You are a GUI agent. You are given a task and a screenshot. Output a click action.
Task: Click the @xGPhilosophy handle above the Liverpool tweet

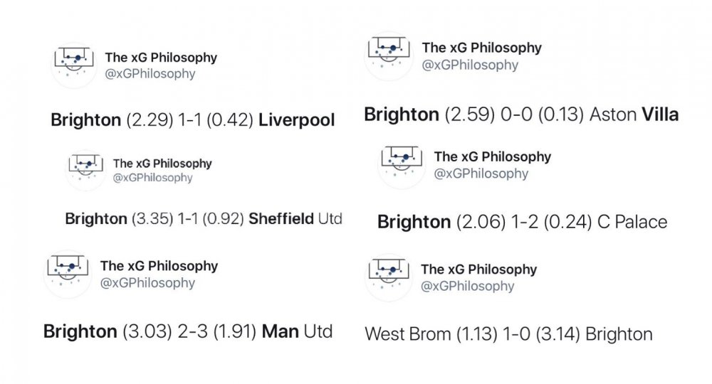click(x=150, y=73)
